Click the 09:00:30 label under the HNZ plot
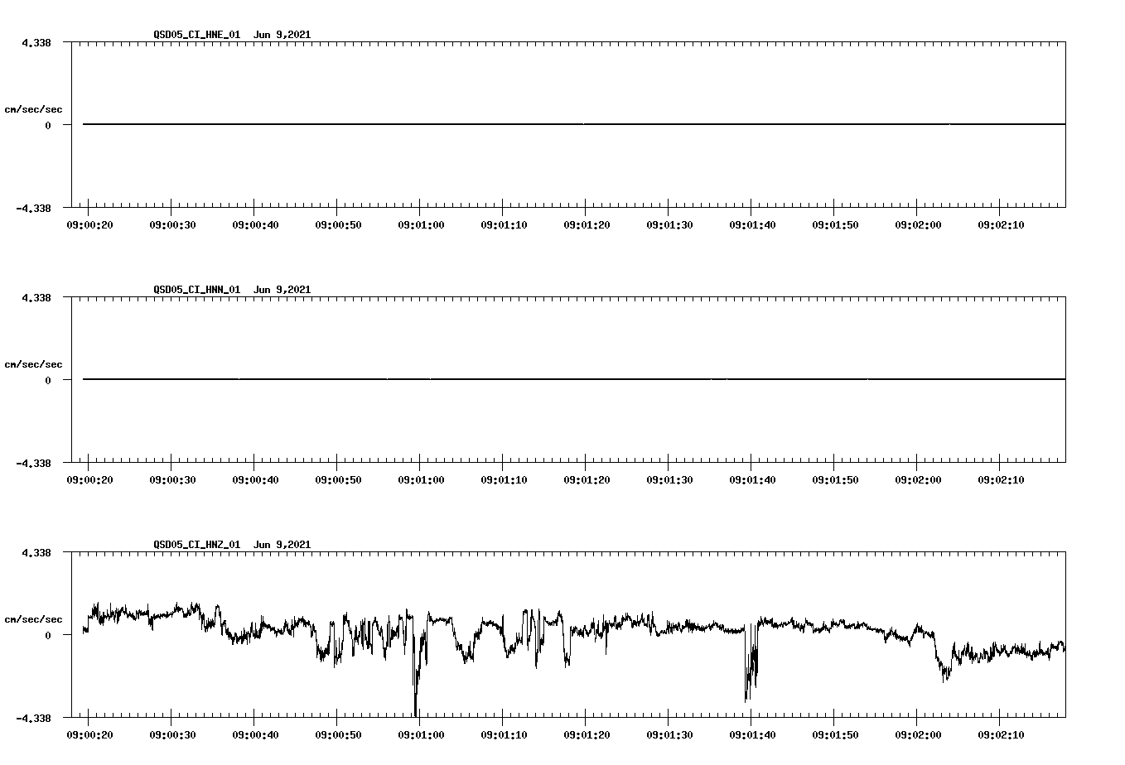The height and width of the screenshot is (765, 1125). pyautogui.click(x=172, y=735)
